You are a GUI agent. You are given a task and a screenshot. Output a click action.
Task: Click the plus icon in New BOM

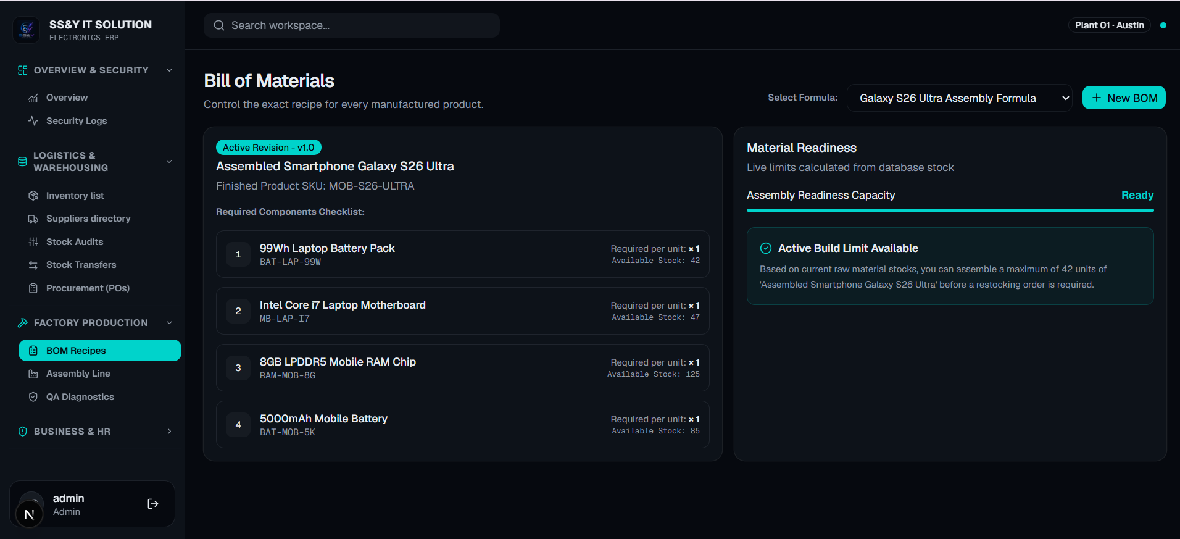coord(1097,98)
